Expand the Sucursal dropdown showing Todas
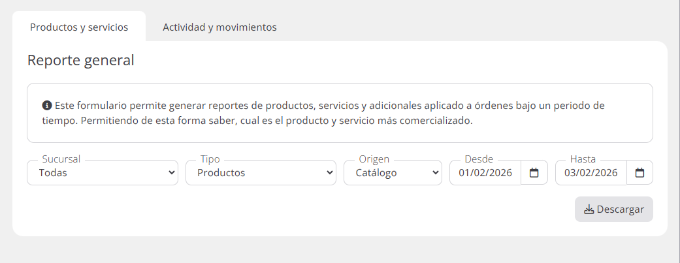 (103, 173)
